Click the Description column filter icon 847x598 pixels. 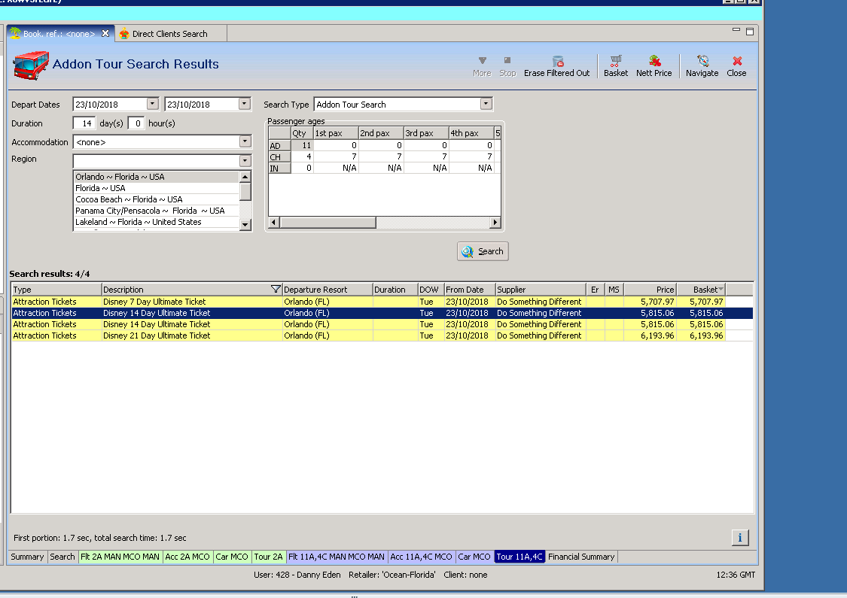click(x=276, y=290)
